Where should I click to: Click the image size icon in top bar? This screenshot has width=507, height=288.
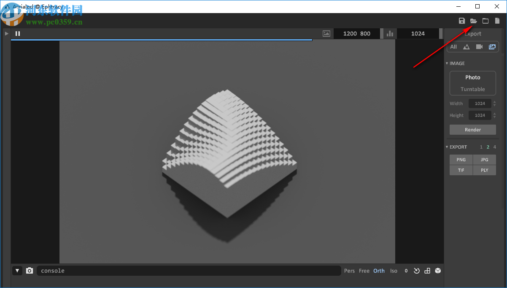coord(326,34)
